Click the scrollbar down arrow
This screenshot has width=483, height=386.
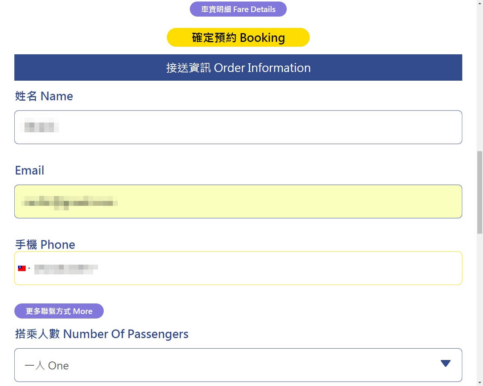click(x=480, y=383)
